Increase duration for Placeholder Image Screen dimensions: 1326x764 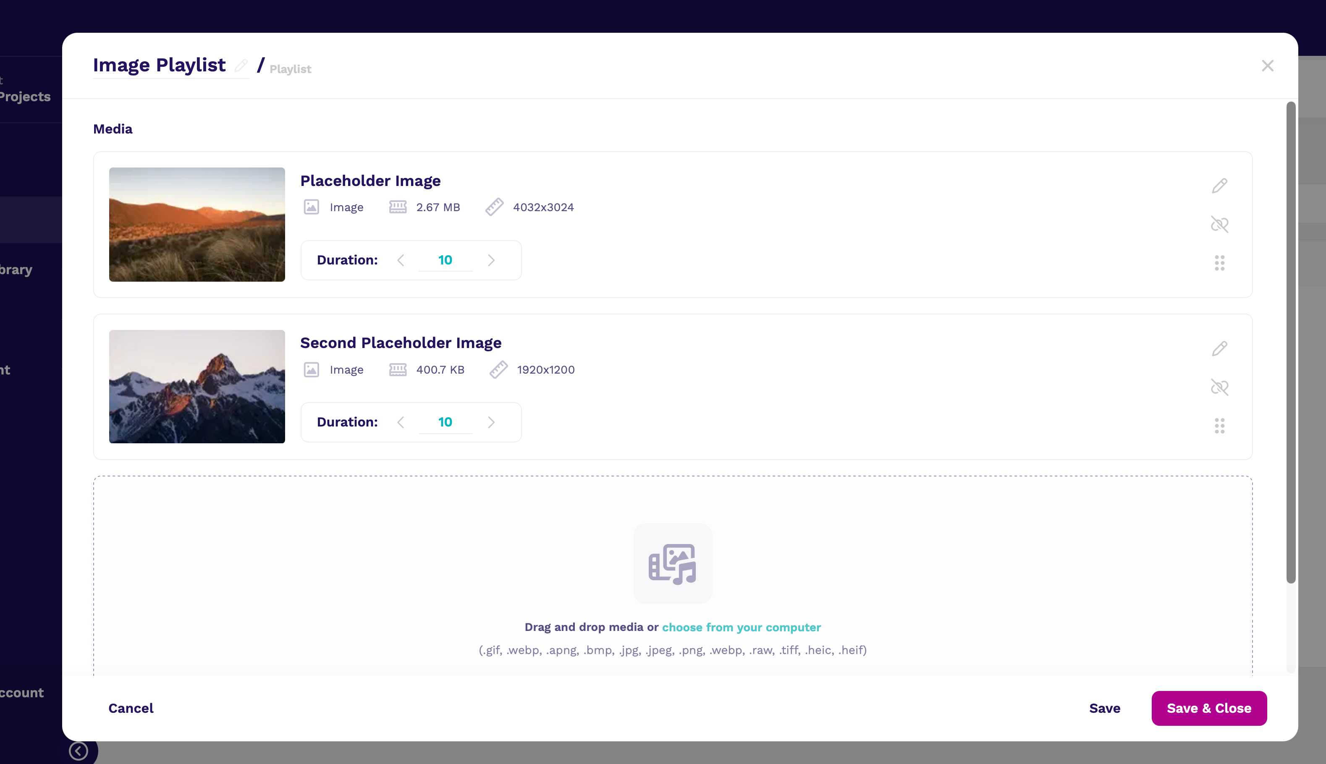[x=491, y=260]
